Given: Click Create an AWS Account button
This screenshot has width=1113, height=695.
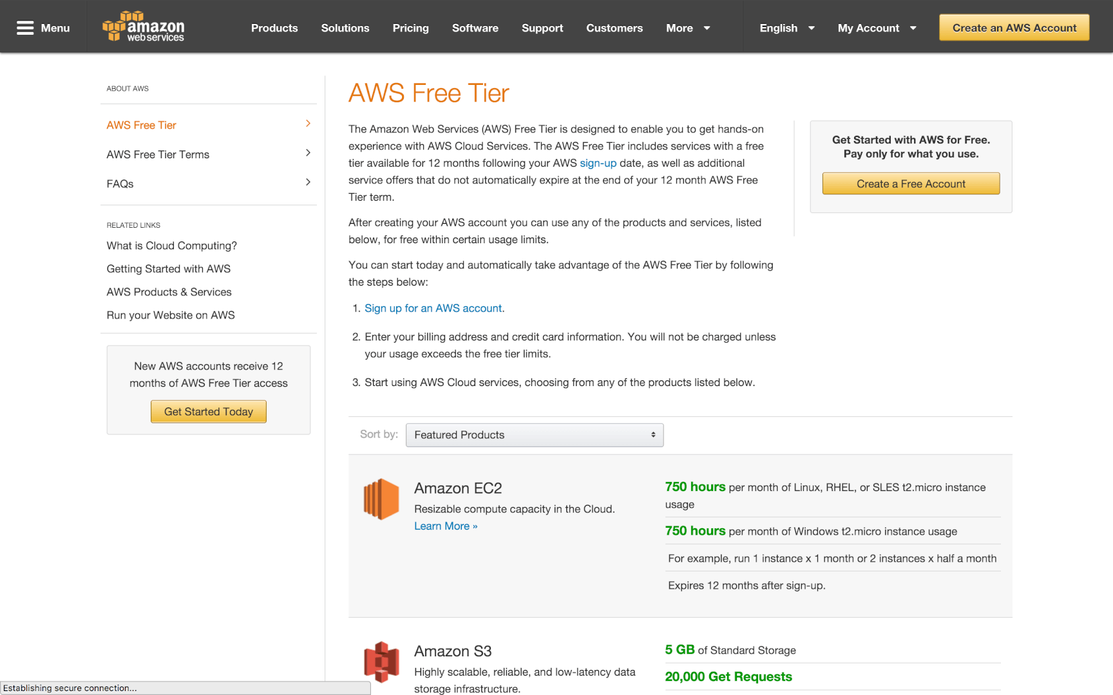Looking at the screenshot, I should (1014, 28).
